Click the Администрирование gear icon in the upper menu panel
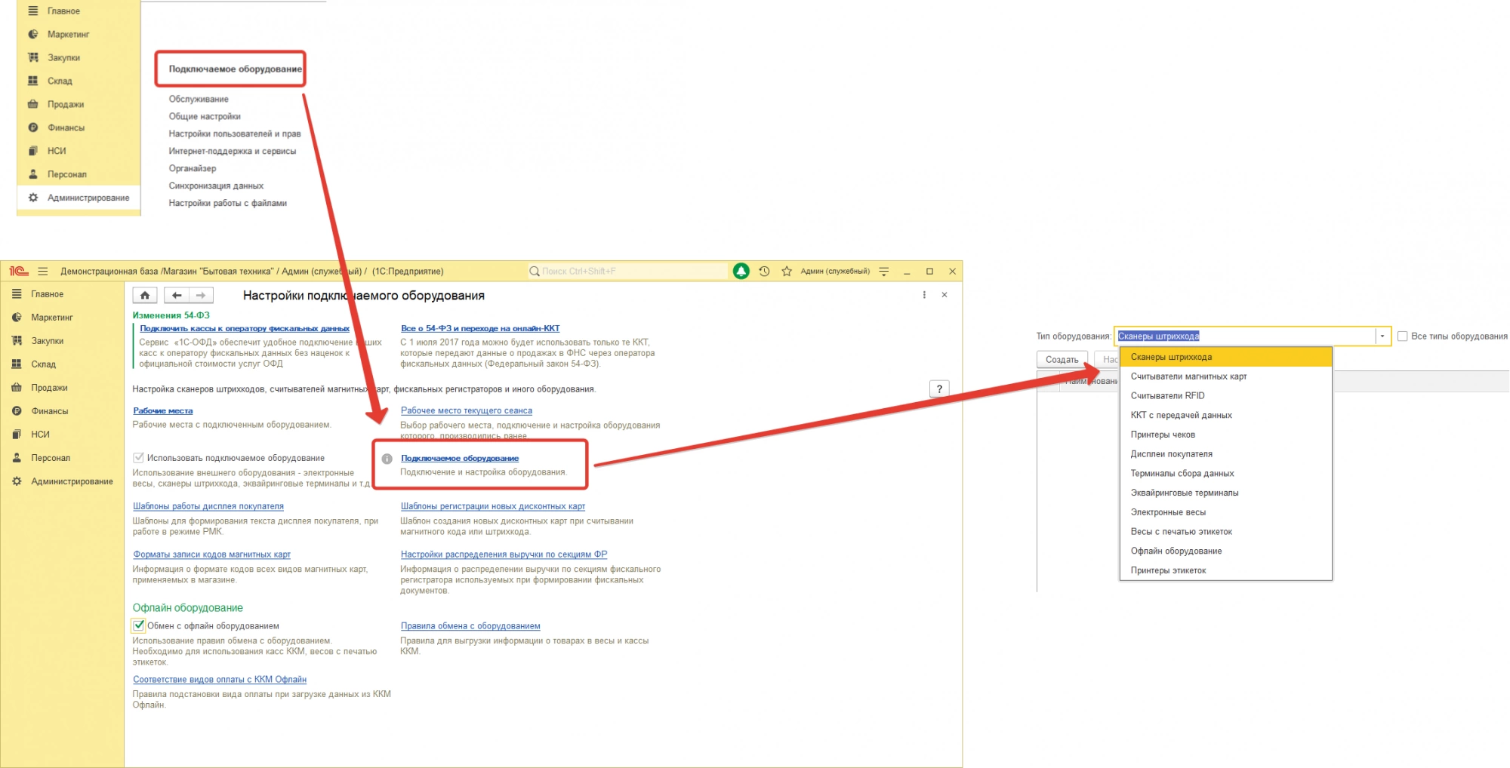The image size is (1510, 768). point(33,198)
